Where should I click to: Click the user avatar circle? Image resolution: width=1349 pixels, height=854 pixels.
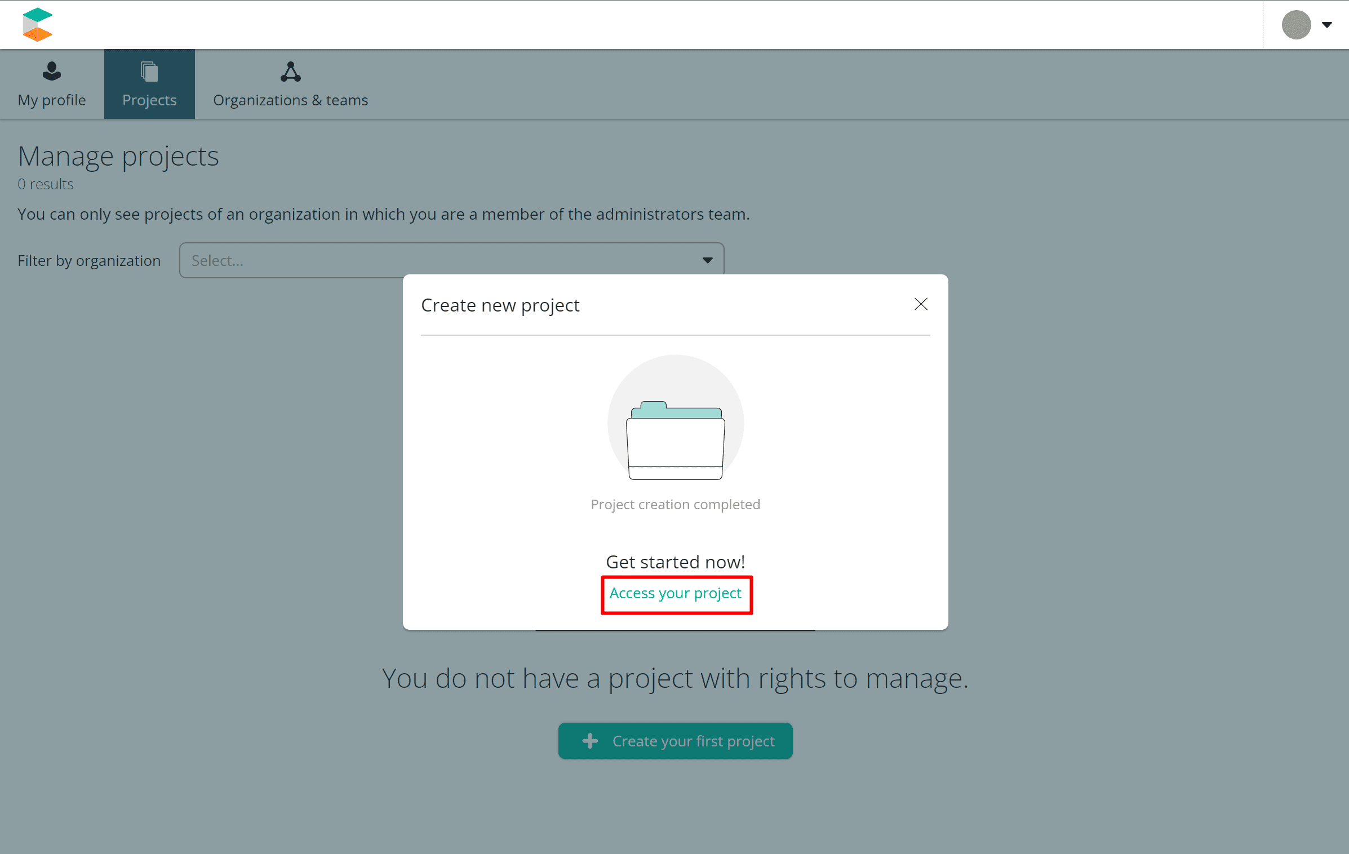[1295, 25]
